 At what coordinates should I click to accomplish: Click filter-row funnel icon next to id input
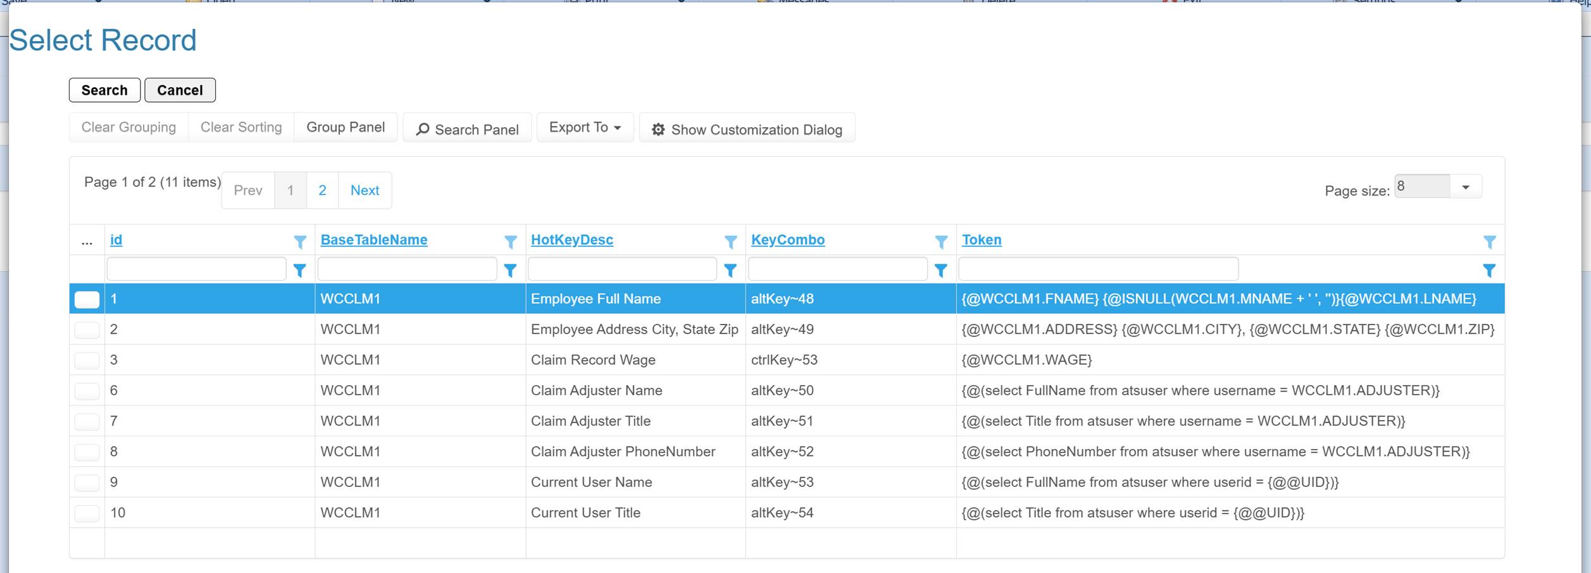300,271
